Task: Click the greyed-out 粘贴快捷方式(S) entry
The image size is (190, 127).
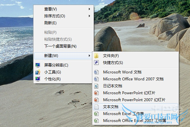Action: (x=64, y=39)
